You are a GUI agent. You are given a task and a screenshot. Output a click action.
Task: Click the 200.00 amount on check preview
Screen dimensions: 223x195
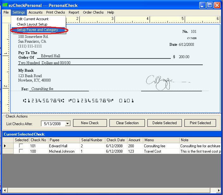184,57
